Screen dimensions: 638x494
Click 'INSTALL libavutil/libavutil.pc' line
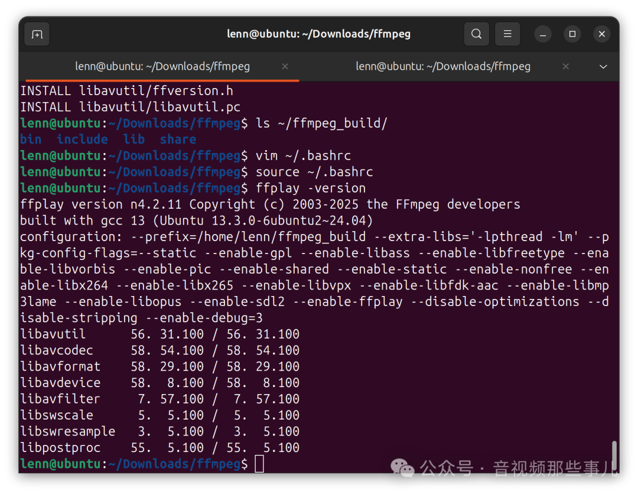click(131, 107)
